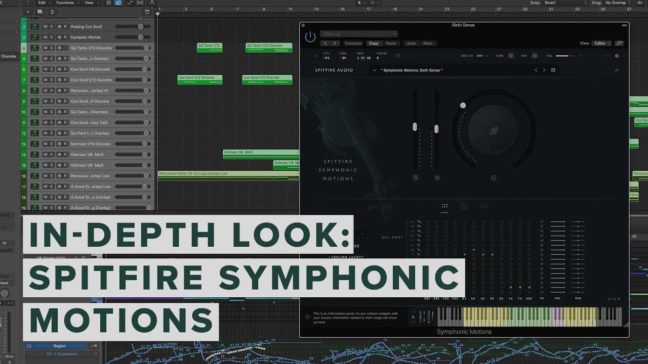This screenshot has height=364, width=648.
Task: Click the center motion knob icon
Action: tap(494, 131)
